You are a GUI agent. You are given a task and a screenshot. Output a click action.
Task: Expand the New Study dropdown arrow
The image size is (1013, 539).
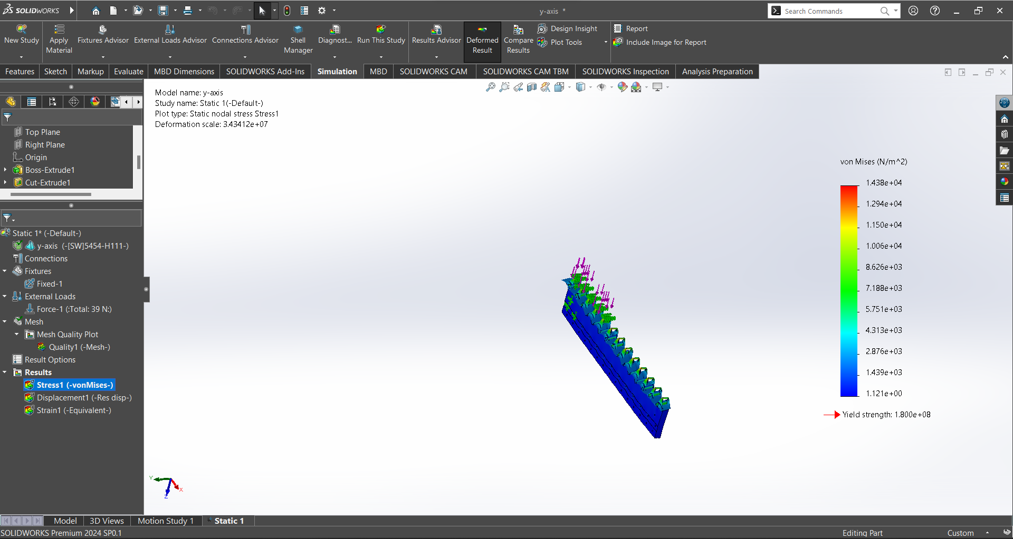click(x=22, y=57)
